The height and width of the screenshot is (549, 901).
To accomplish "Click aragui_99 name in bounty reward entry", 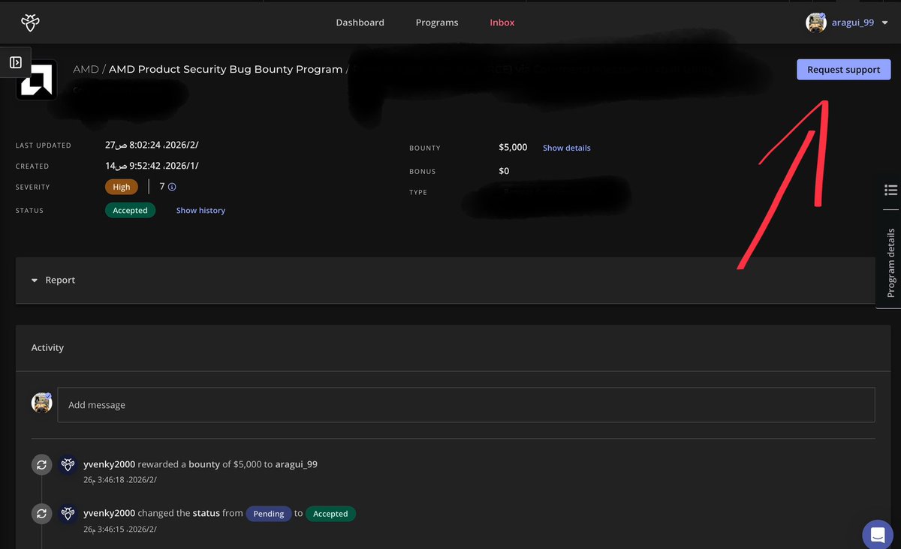I will [296, 464].
